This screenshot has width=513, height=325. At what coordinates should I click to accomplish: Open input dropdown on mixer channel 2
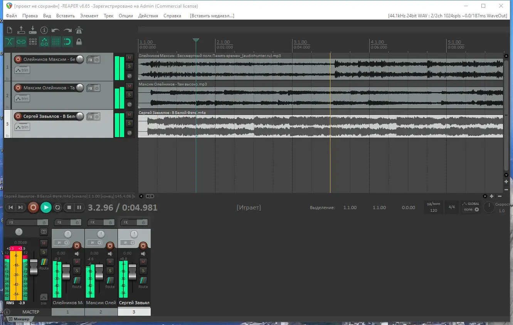95,243
